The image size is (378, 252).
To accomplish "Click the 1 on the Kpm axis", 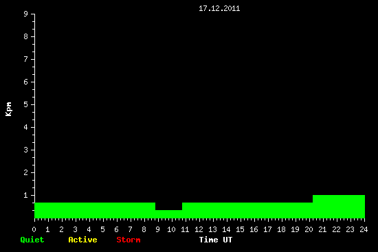I will (26, 195).
